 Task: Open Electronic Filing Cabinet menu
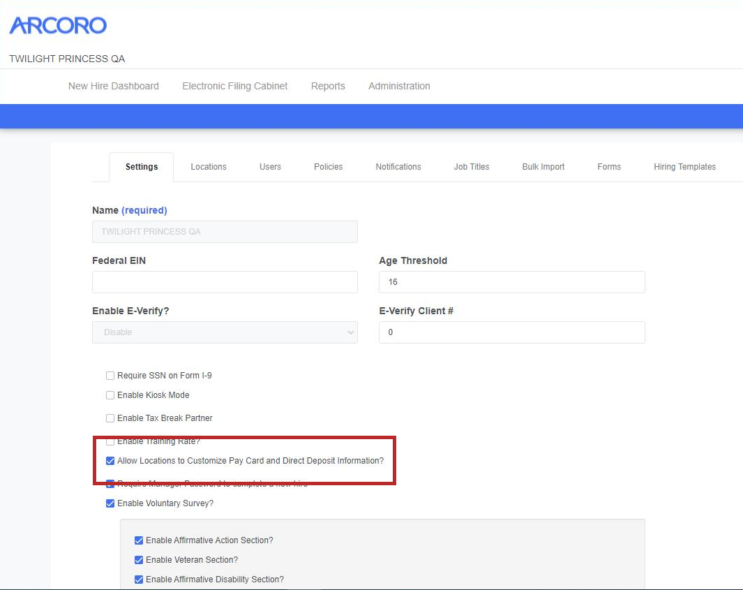point(235,86)
